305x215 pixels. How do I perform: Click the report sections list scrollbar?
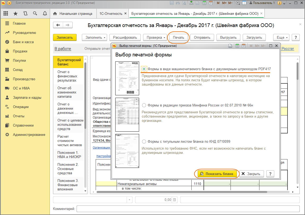point(85,95)
